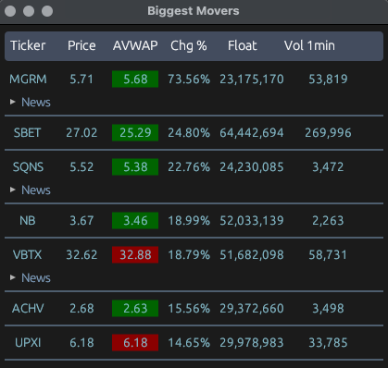Select the SQNS ticker symbol
The image size is (388, 368).
pos(28,167)
